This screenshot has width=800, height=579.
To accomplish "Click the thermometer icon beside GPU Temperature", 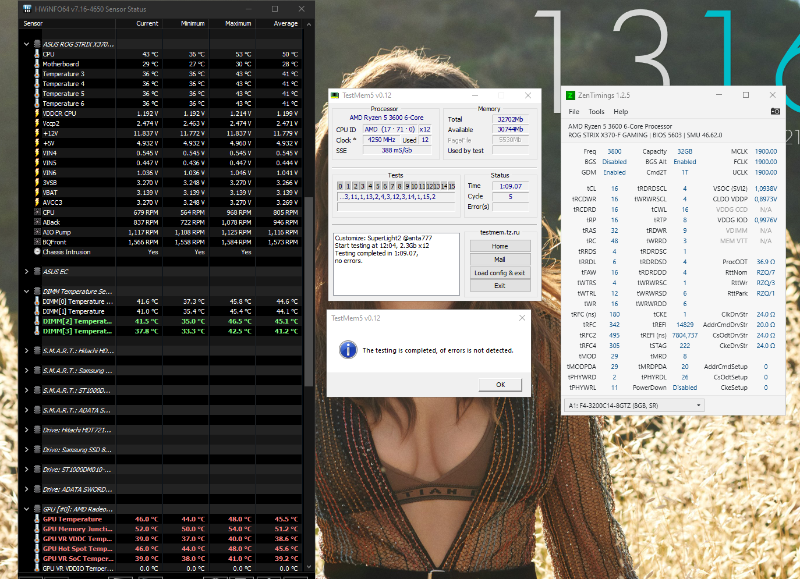I will click(37, 519).
